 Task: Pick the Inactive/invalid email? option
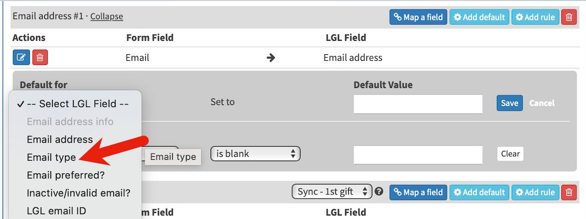(78, 193)
